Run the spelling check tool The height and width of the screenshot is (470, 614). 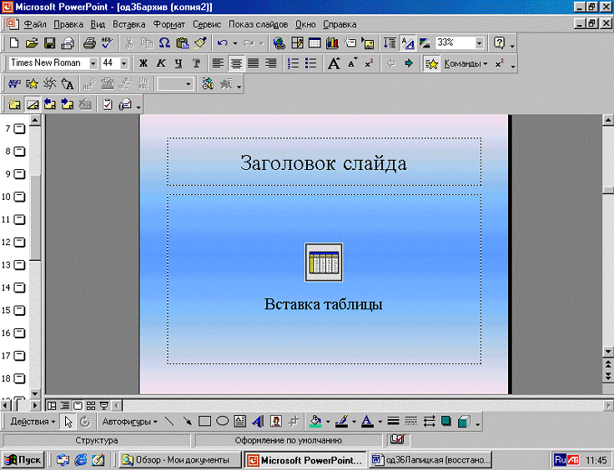point(107,42)
